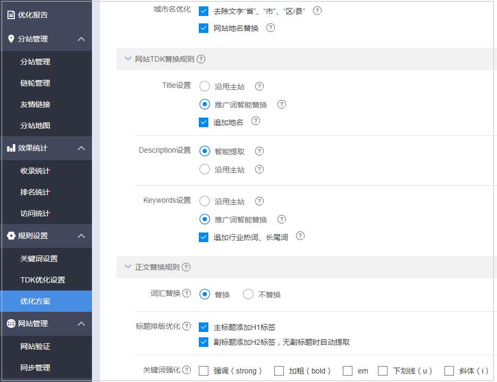Image resolution: width=497 pixels, height=382 pixels.
Task: Click help icon next to 词汇替换 label
Action: click(x=187, y=293)
